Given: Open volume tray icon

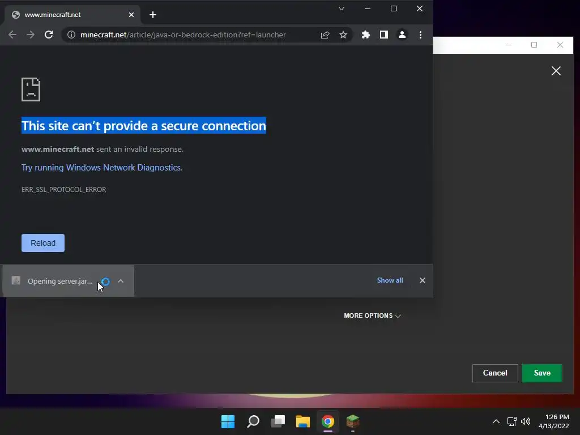Looking at the screenshot, I should coord(525,421).
